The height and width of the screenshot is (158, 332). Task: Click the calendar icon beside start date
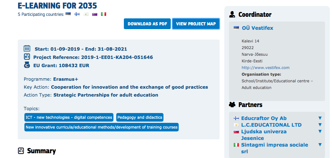tap(27, 48)
